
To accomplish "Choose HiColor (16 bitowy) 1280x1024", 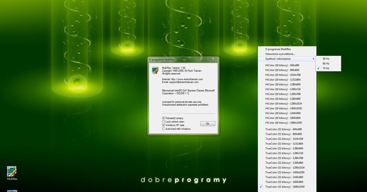I will [x=287, y=104].
